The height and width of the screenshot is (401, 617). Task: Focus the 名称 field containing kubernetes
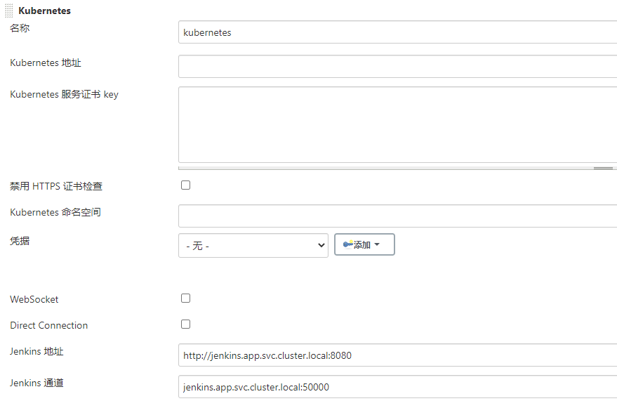tap(397, 32)
